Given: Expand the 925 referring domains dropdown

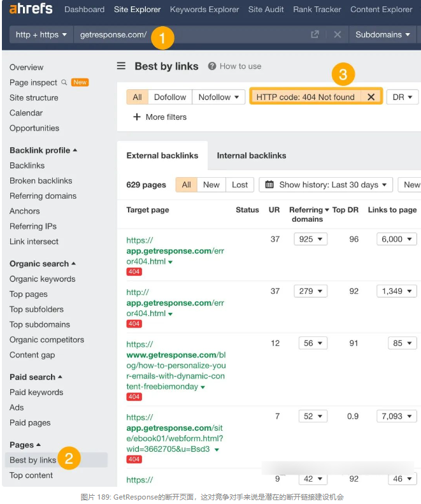Looking at the screenshot, I should click(x=310, y=239).
